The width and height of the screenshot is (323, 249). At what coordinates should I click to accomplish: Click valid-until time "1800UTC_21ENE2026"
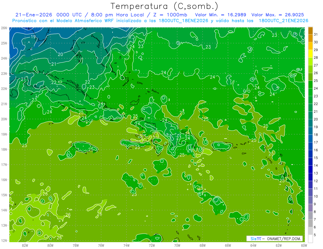283,21
